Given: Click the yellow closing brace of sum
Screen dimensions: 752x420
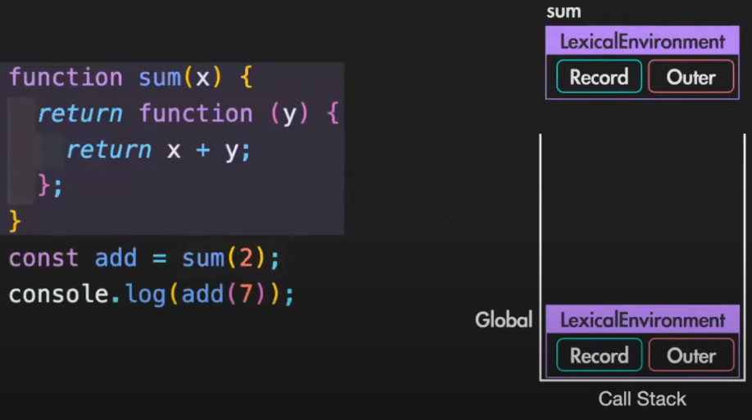Looking at the screenshot, I should [x=15, y=222].
